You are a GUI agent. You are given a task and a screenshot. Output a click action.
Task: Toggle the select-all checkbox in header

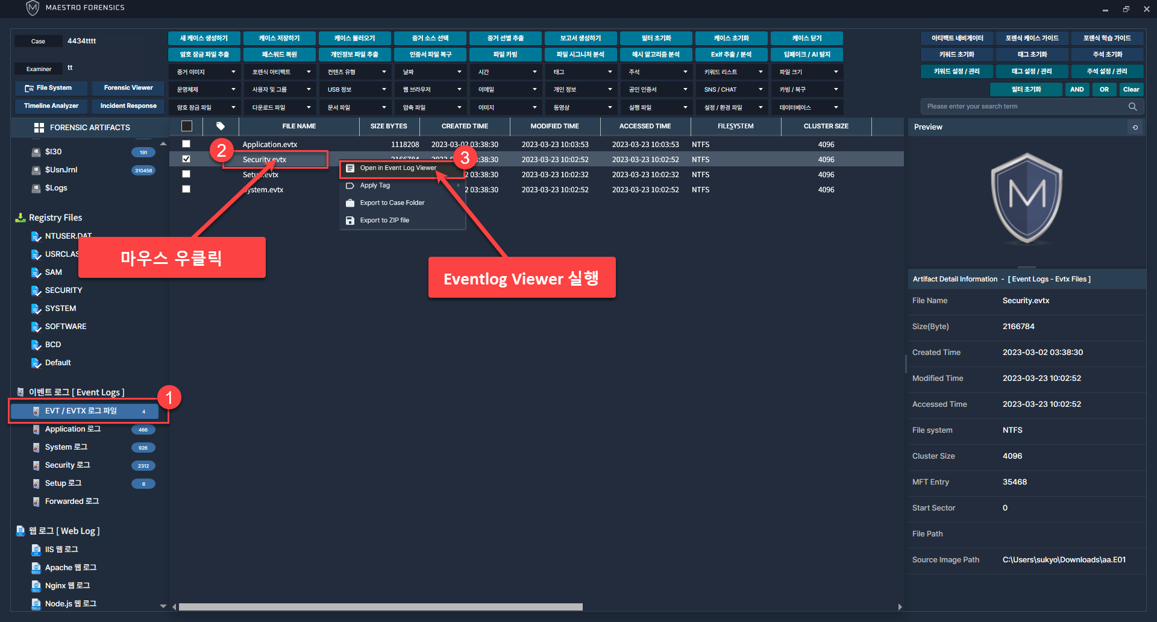187,126
